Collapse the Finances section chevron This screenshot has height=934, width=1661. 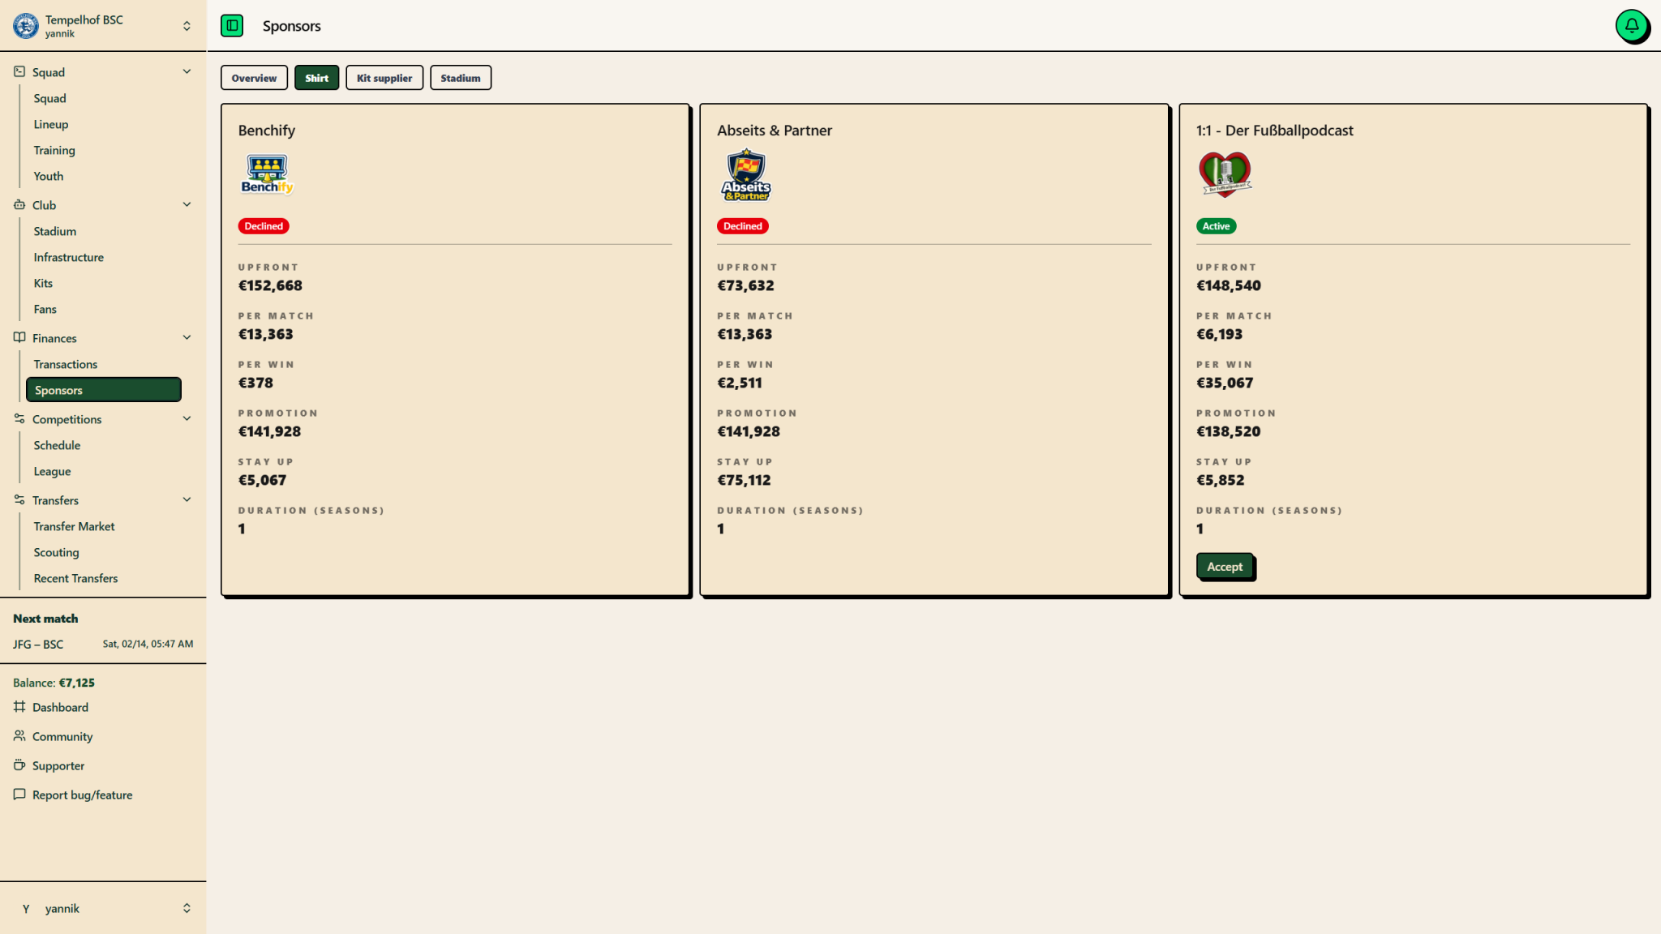(187, 337)
